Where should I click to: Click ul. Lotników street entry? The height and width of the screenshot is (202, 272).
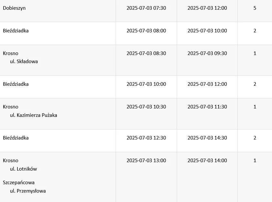[x=23, y=169]
